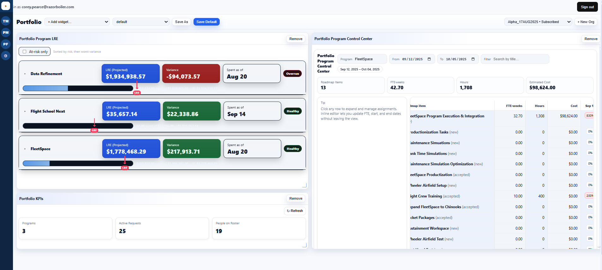602x270 pixels.
Task: Expand the sidebar with the chevron icon
Action: [6, 6]
